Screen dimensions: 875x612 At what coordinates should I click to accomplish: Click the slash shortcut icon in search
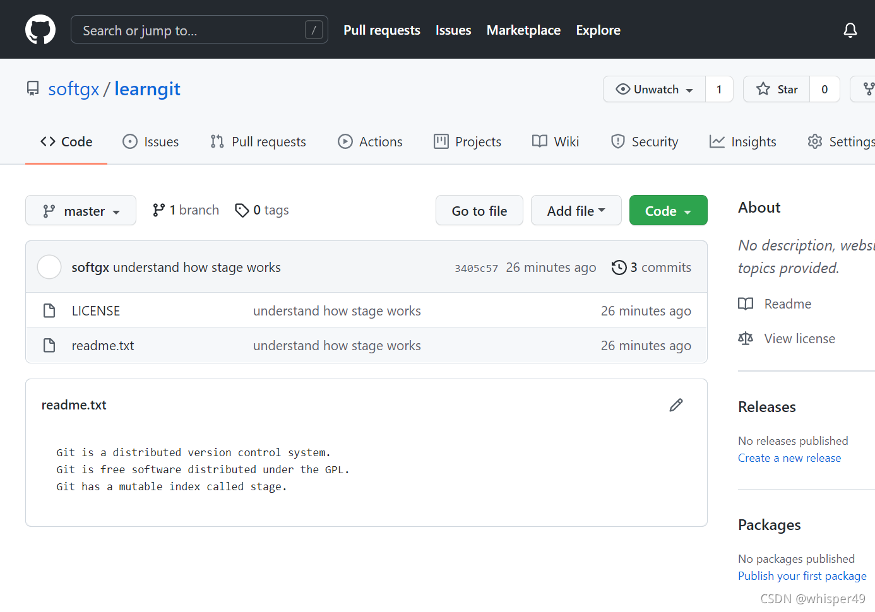[x=314, y=30]
